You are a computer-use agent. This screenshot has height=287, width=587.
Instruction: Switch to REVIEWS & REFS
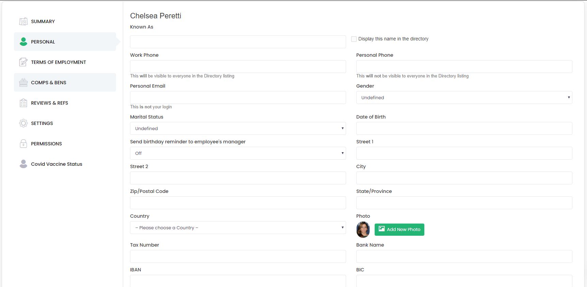point(65,103)
